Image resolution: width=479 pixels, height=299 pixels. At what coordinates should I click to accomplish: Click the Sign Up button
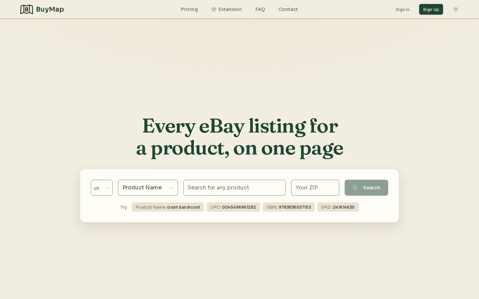(x=431, y=9)
